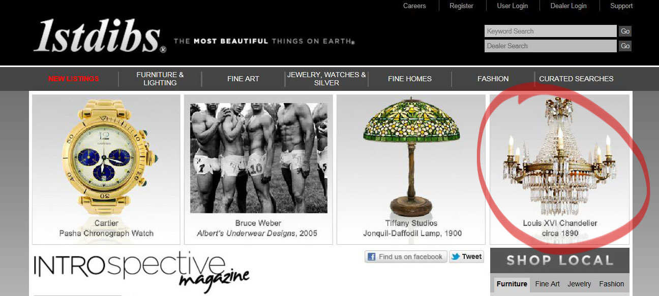Viewport: 659px width, 296px height.
Task: Click Go next to Keyword Search
Action: [x=625, y=31]
